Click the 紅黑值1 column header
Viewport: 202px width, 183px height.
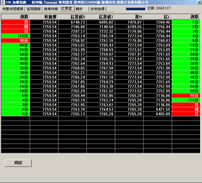[x=101, y=17]
